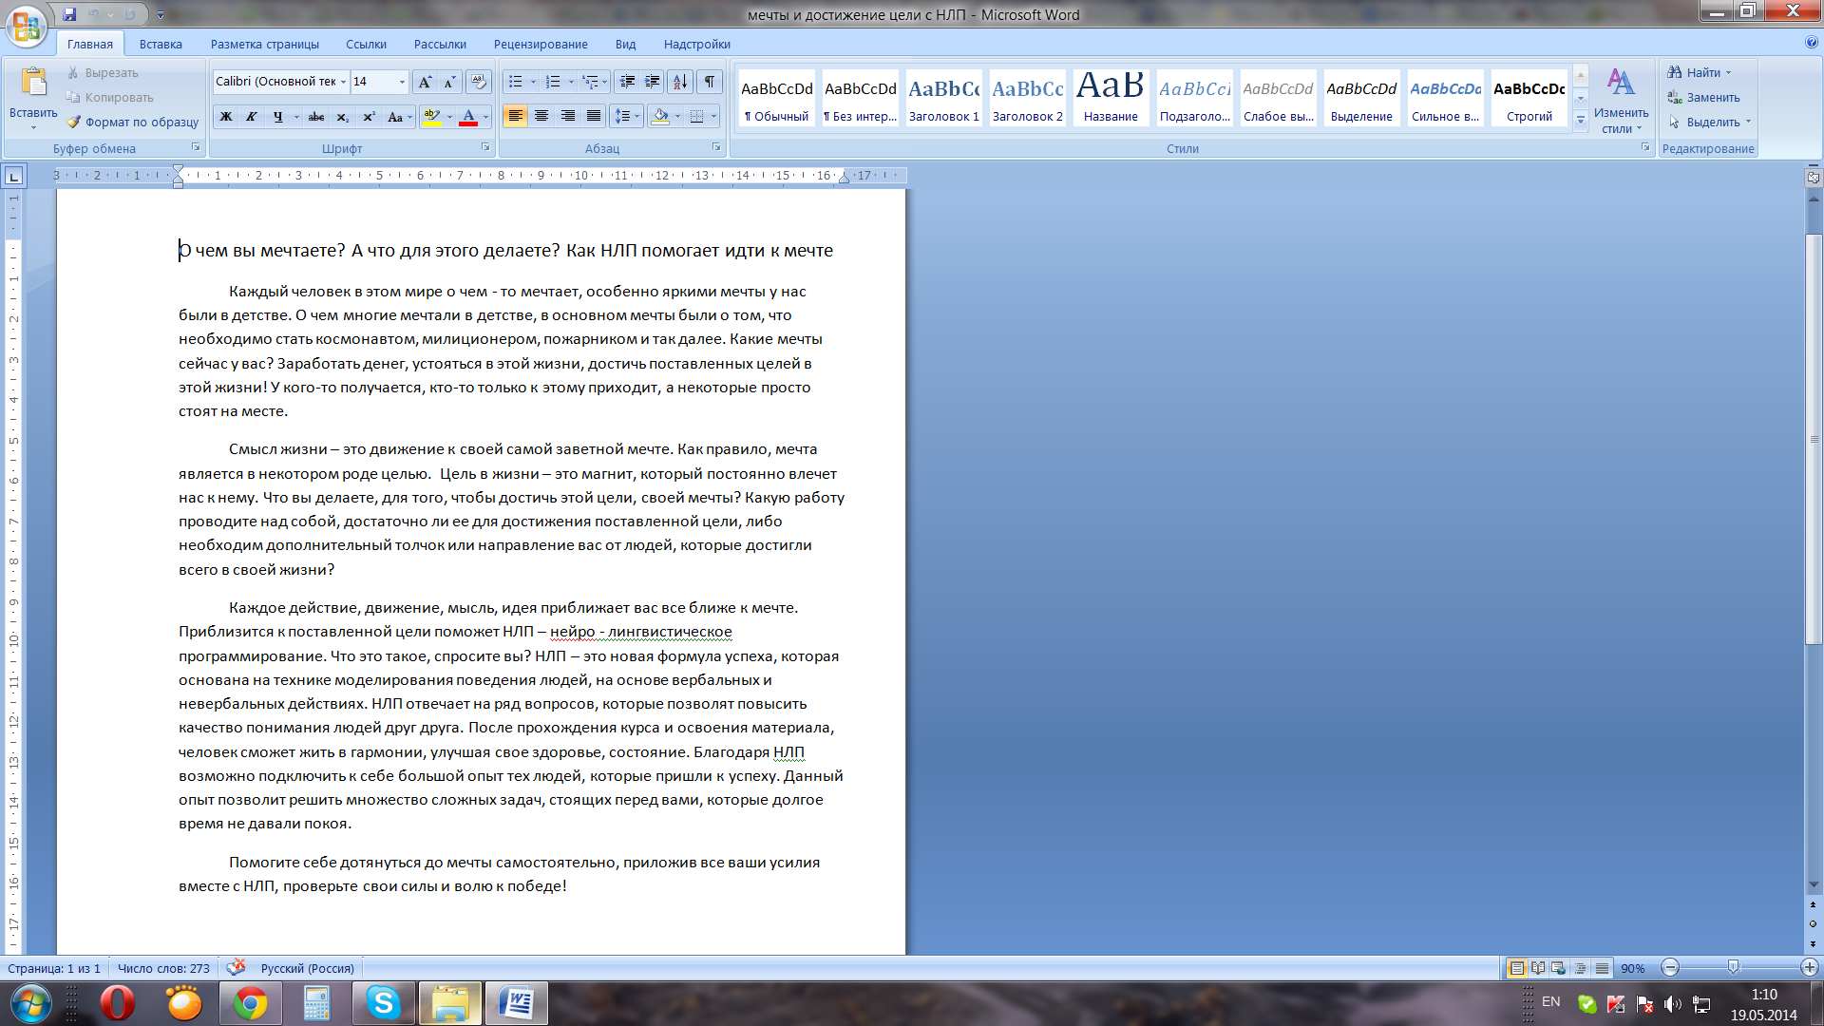Open the Заменить replace dialog
Viewport: 1824px width, 1026px height.
pos(1703,97)
